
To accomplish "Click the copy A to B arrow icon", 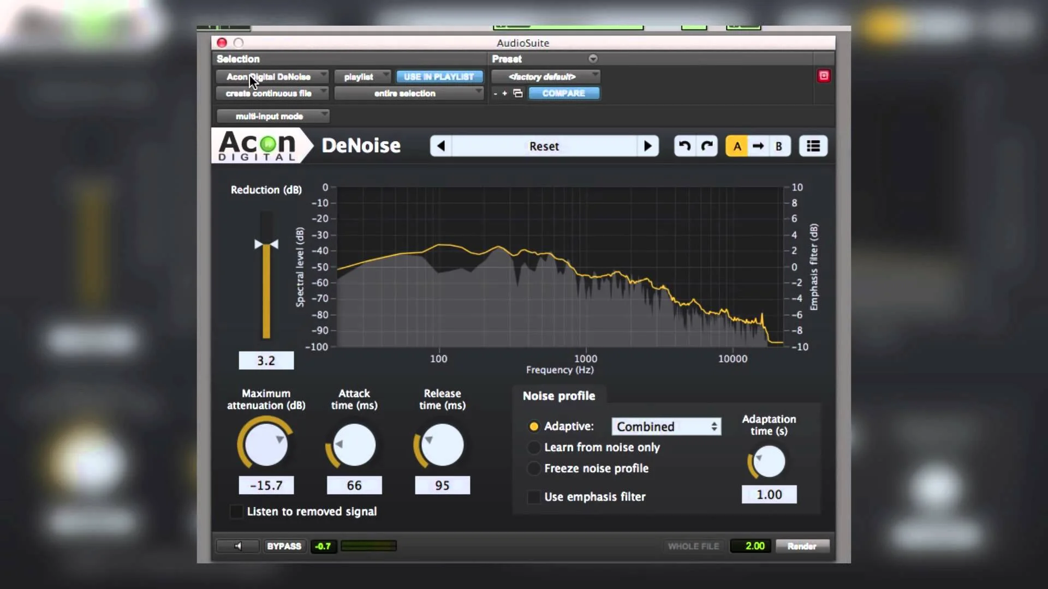I will point(758,146).
